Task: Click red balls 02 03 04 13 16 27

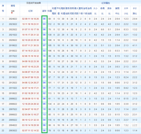Action: coord(30,114)
